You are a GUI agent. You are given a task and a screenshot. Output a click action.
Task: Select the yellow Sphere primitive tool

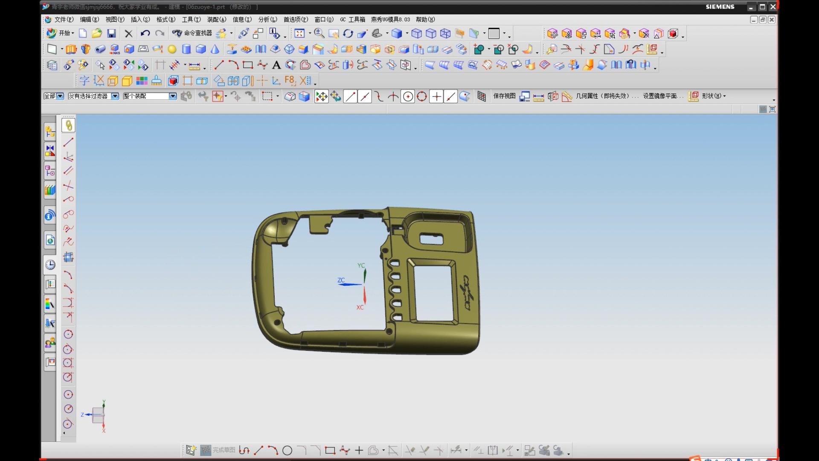click(172, 50)
